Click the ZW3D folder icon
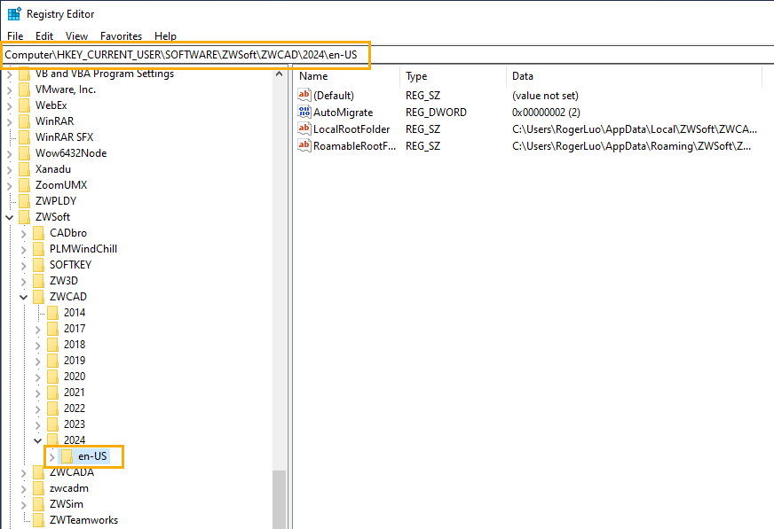 38,281
